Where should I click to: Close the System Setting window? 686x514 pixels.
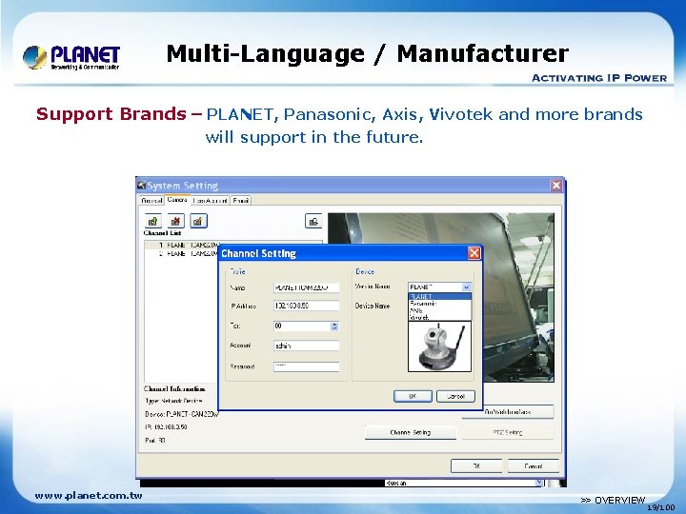(556, 186)
